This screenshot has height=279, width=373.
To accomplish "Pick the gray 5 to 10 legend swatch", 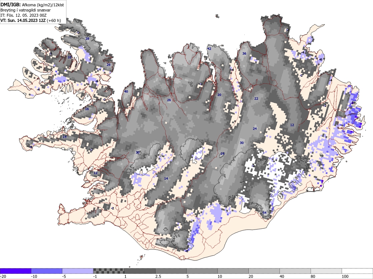I will tap(202, 271).
